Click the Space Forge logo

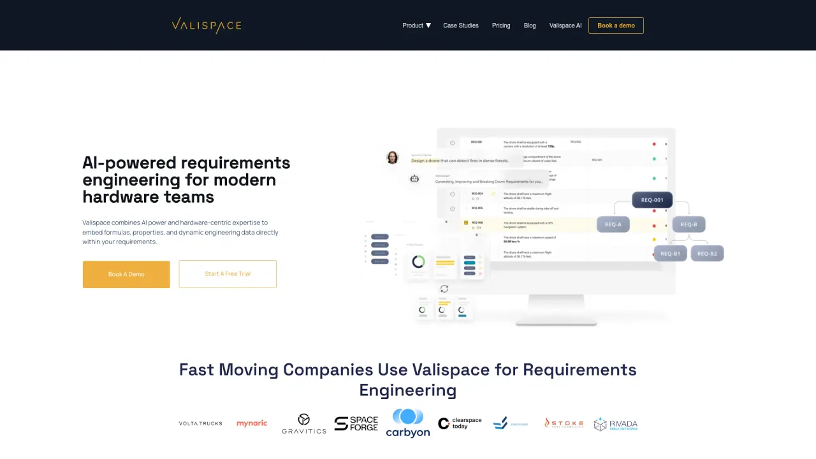[356, 423]
